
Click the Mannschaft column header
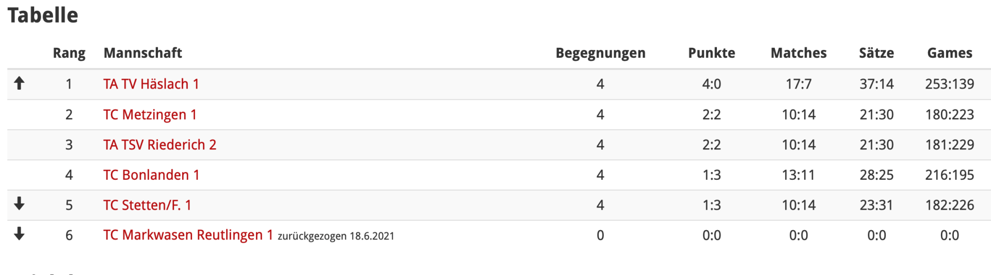(x=142, y=53)
